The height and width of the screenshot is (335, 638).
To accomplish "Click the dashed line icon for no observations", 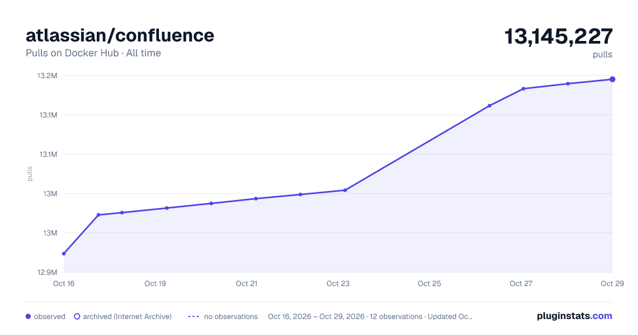I will click(194, 316).
